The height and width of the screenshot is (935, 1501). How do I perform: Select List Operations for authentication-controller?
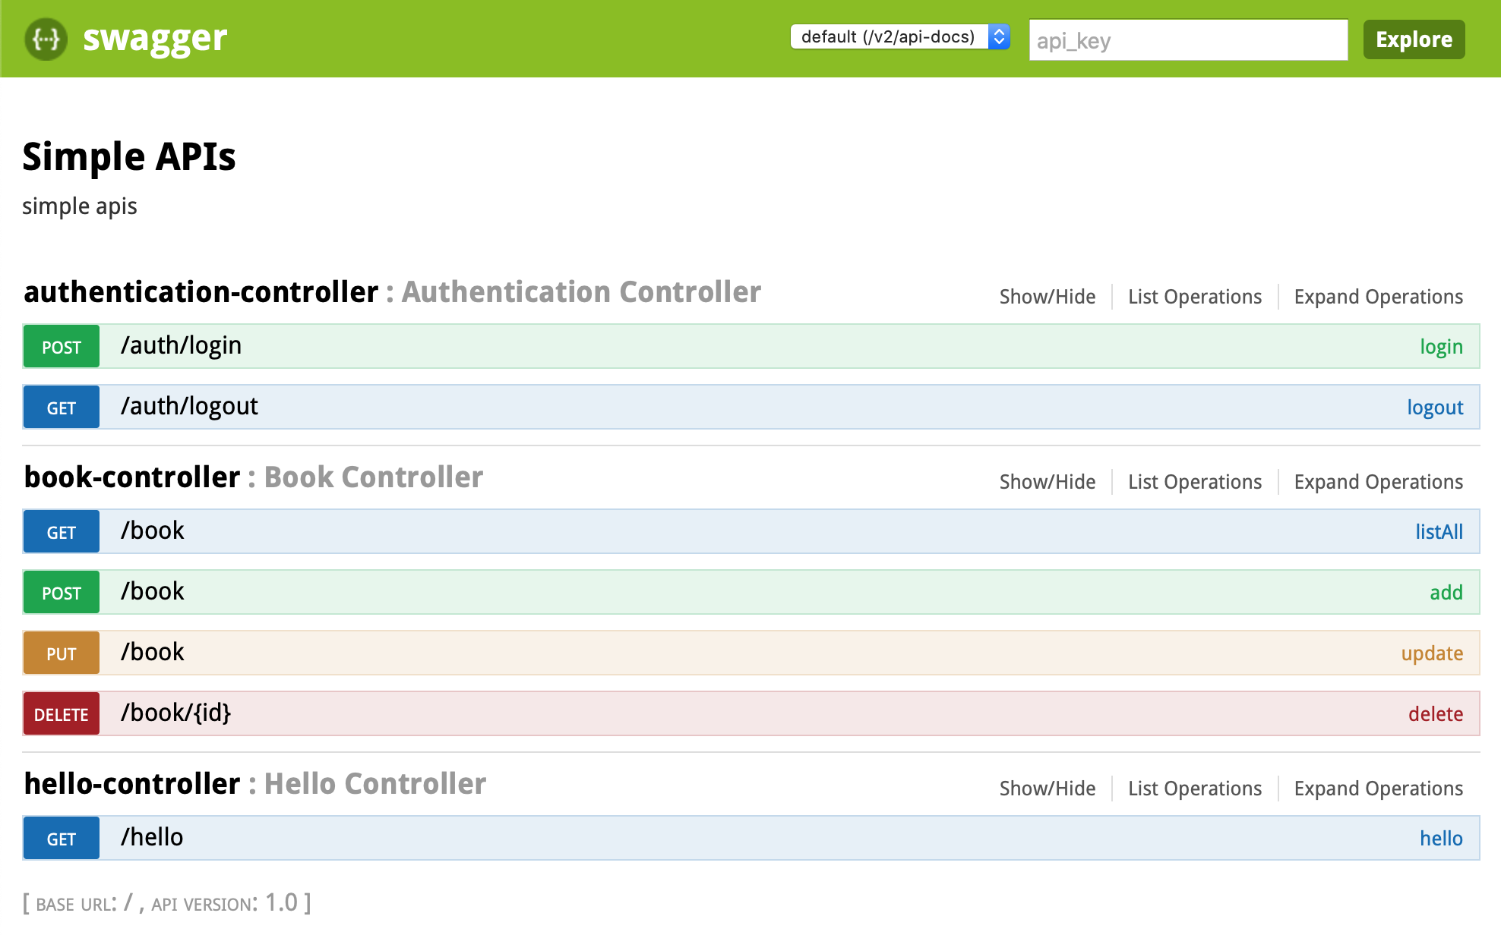tap(1194, 297)
